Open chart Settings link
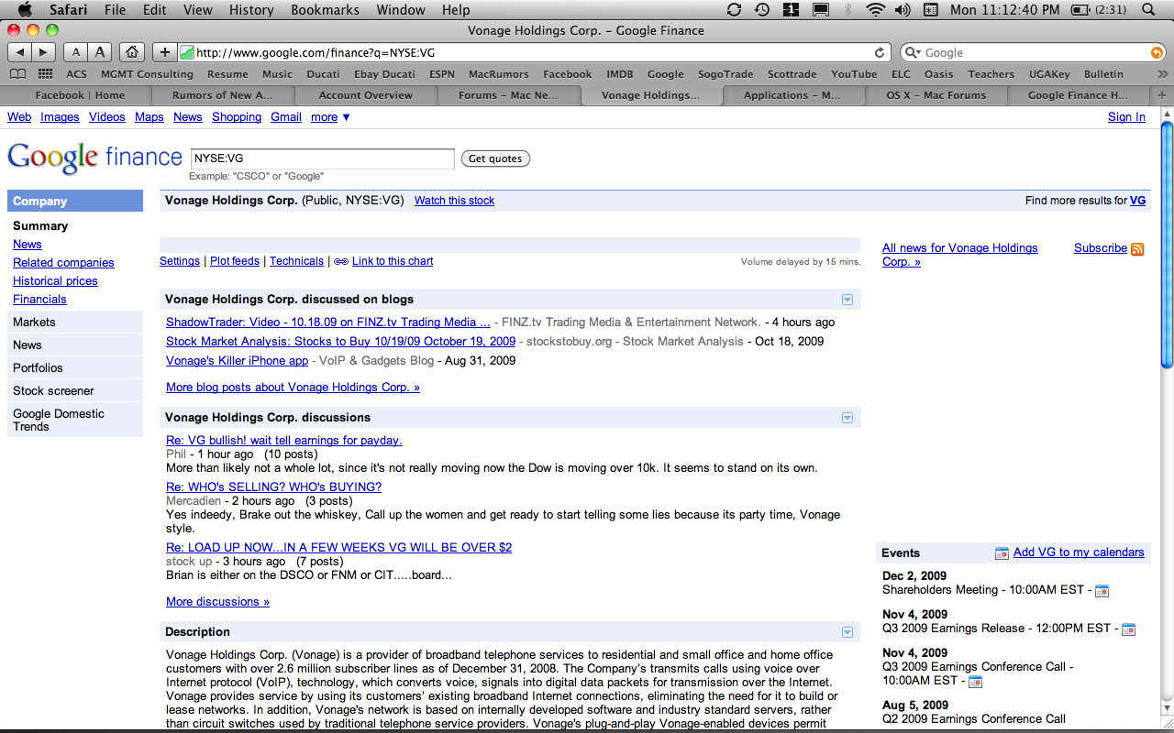Screen dimensions: 1174x733 click(180, 261)
